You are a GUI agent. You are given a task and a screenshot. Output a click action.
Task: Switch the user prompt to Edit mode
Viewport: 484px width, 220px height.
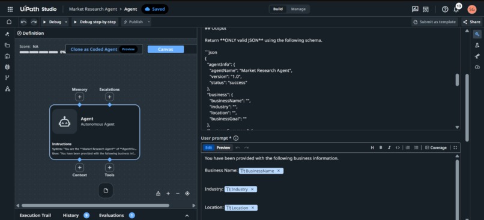tap(208, 147)
